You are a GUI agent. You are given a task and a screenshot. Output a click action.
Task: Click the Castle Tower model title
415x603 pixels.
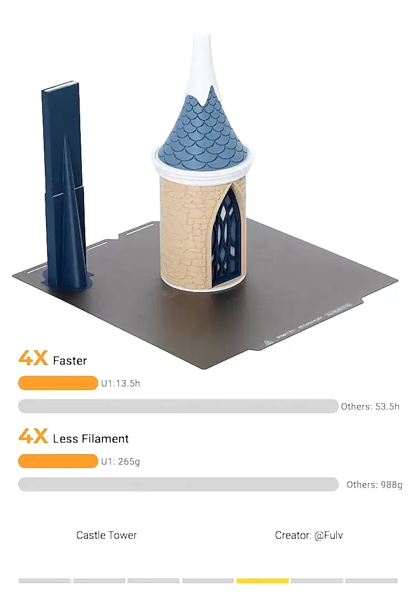[x=107, y=536]
